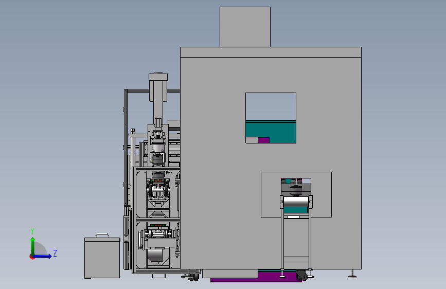
Task: Select the small gray block left of purple block
Action: pos(252,140)
